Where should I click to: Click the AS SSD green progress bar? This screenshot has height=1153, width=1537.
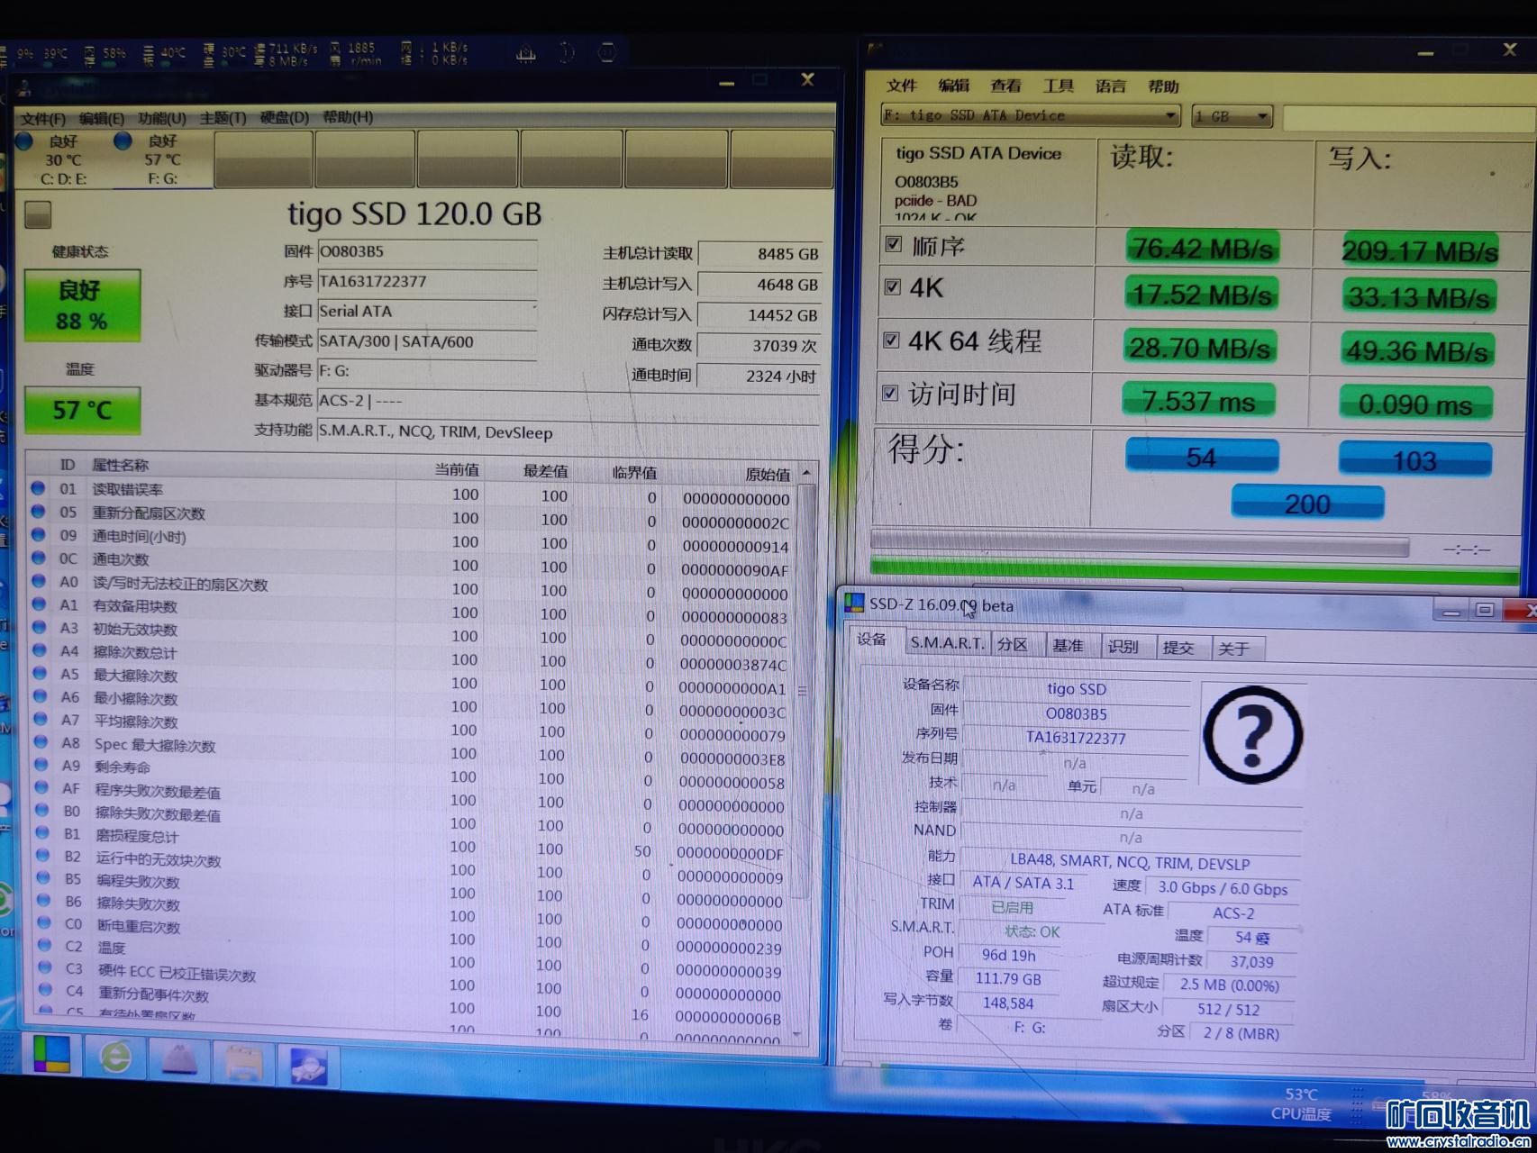pyautogui.click(x=1194, y=572)
